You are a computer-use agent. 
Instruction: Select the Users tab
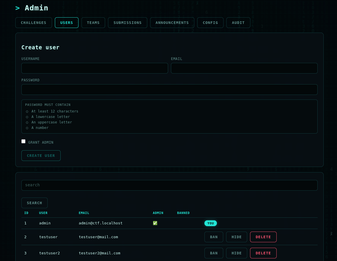(67, 23)
